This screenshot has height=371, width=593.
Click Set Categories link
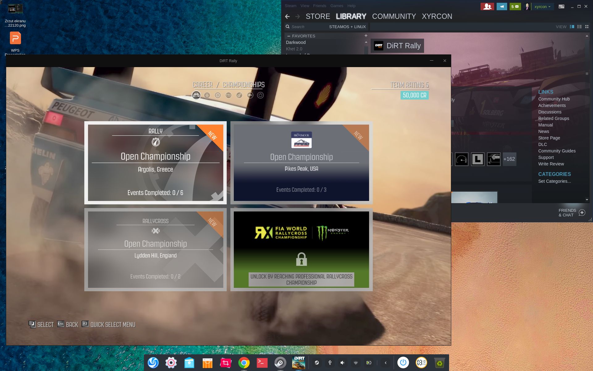554,181
